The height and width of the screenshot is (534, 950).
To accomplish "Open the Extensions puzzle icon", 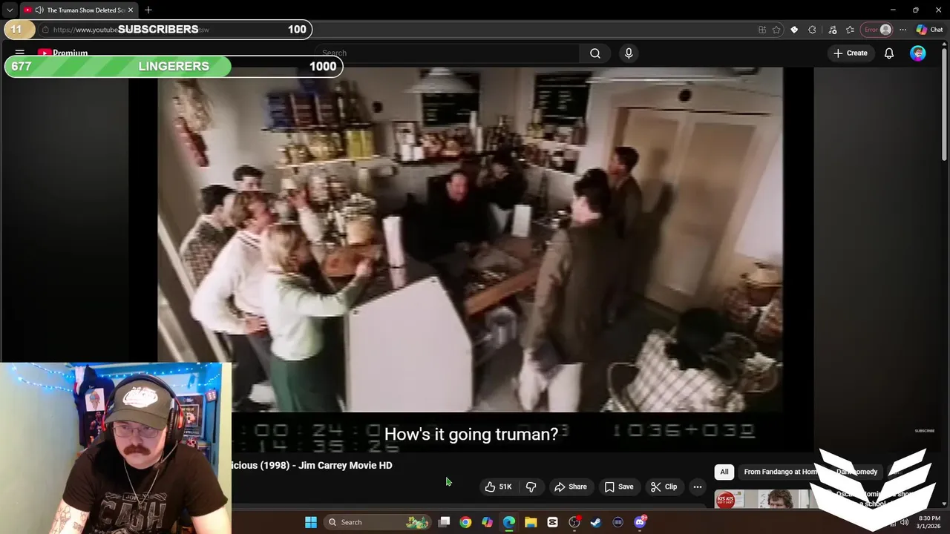I will point(812,30).
